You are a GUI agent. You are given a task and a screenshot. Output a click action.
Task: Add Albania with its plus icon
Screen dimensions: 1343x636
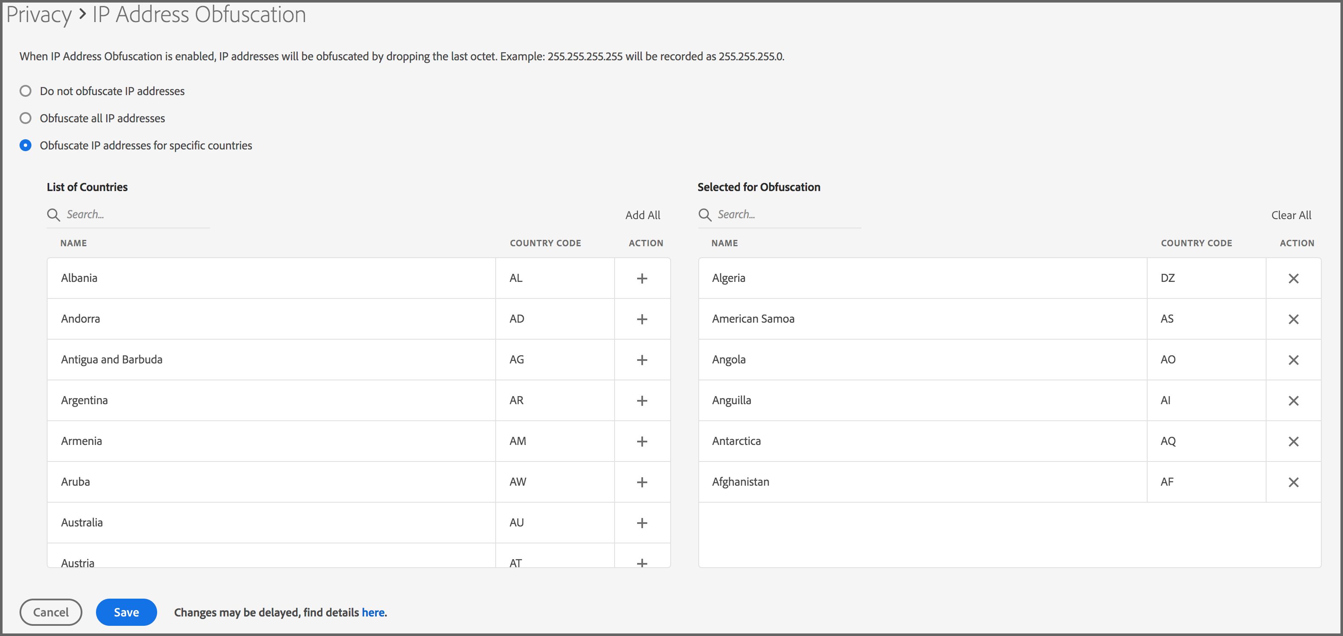642,279
